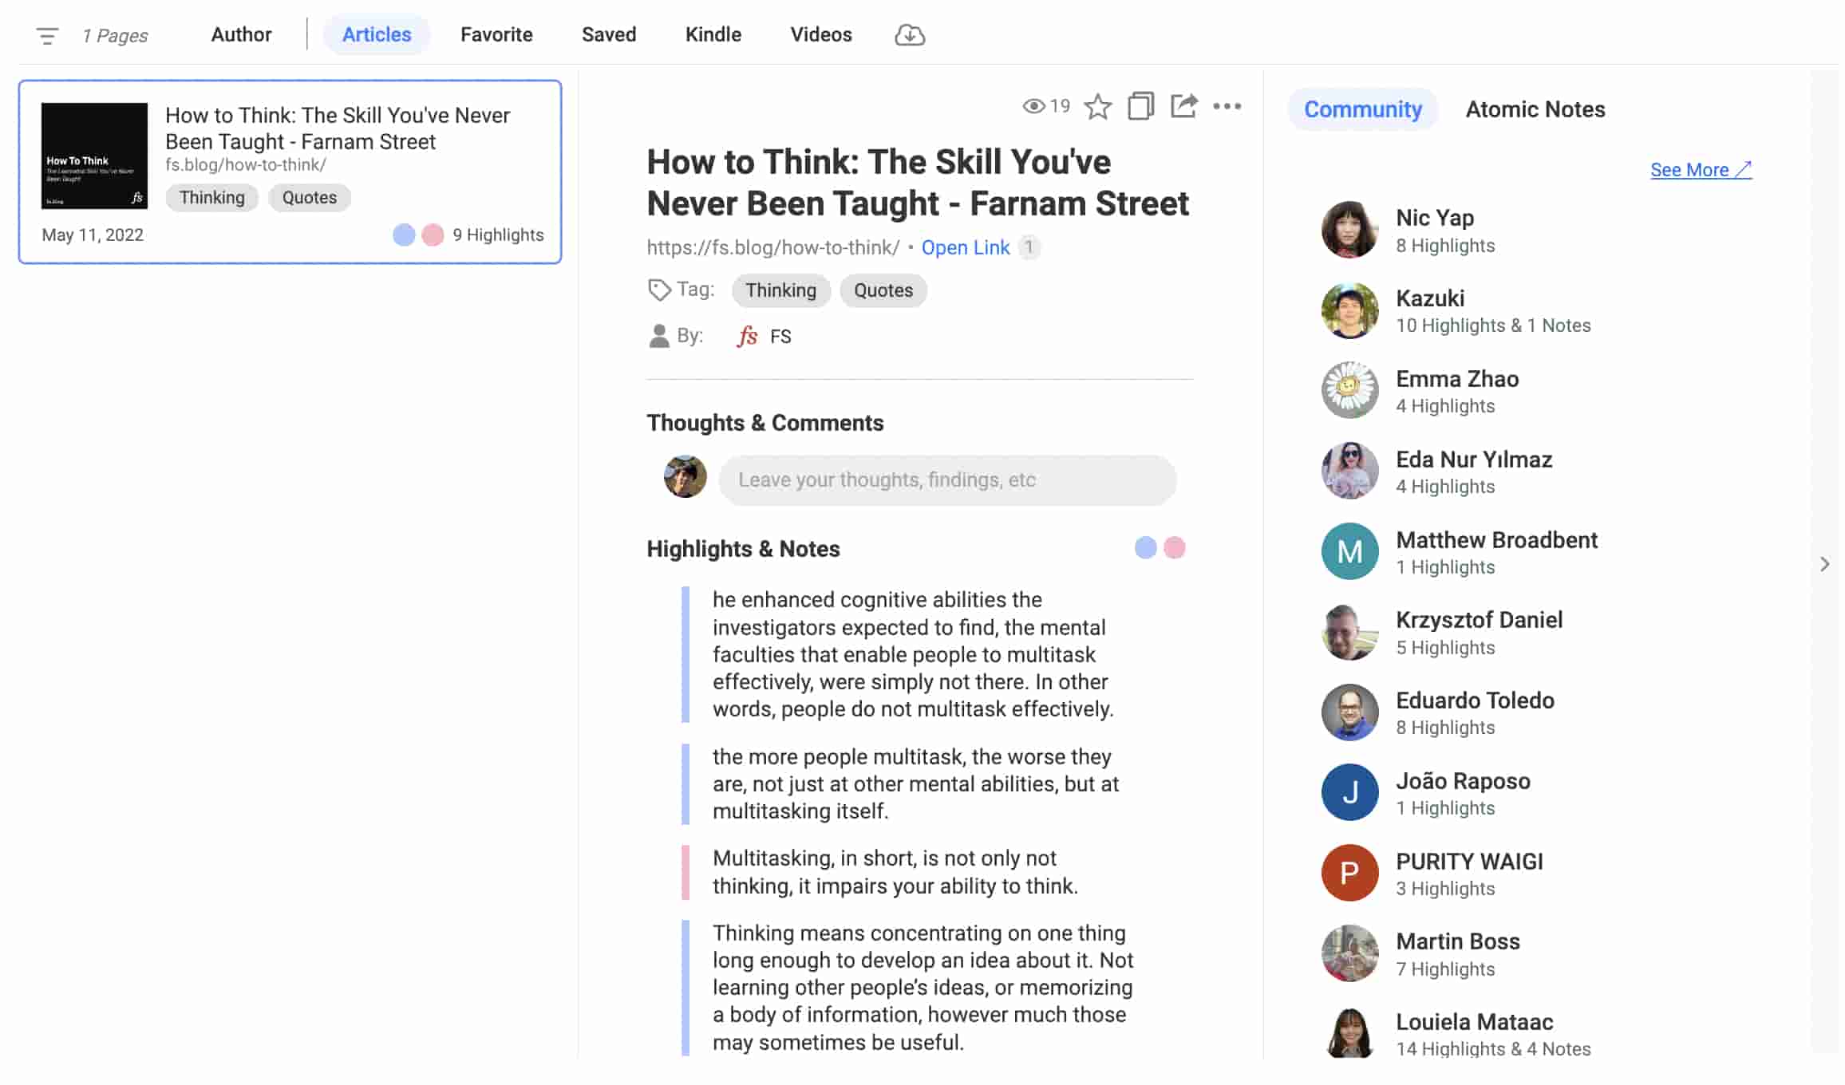The width and height of the screenshot is (1845, 1085).
Task: Click the FS author logo icon
Action: pos(747,336)
